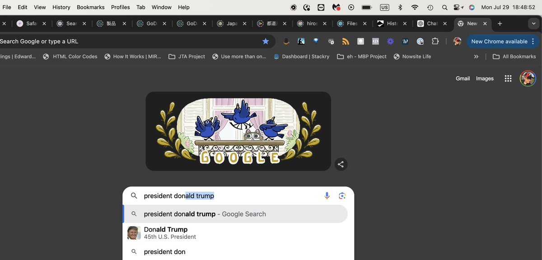Screen dimensions: 542x260
Task: Close the Histo tab
Action: 405,23
